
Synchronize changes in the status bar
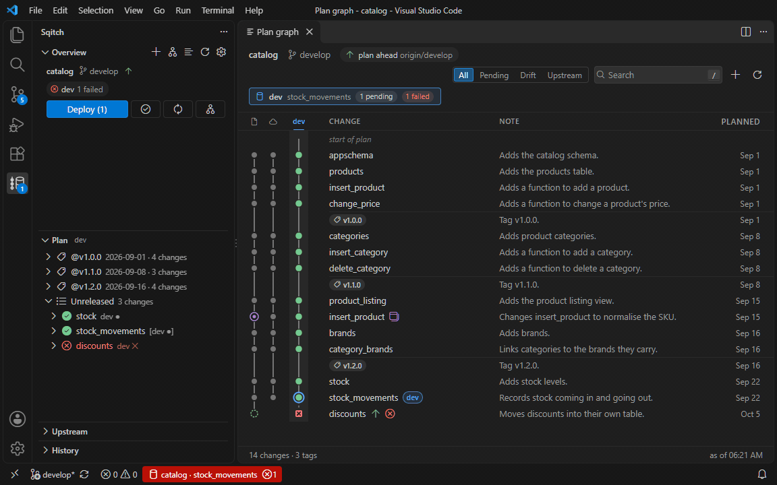coord(84,475)
